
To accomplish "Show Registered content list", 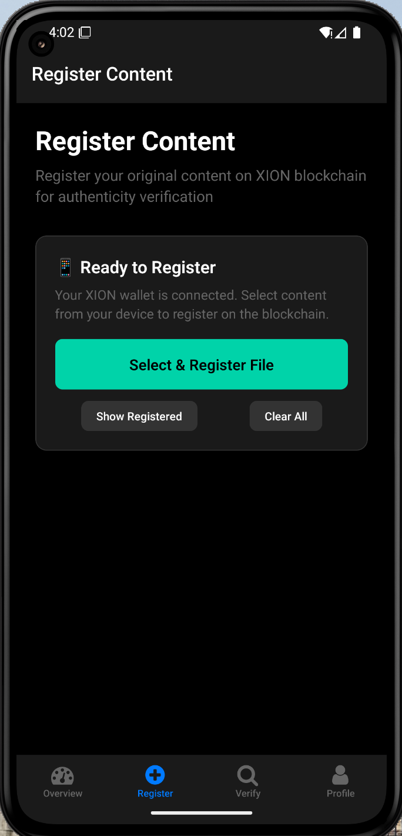I will (x=139, y=416).
